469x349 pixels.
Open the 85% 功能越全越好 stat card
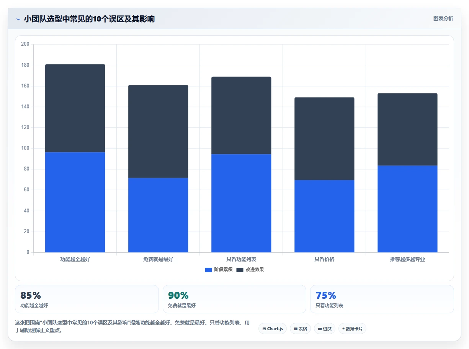click(87, 299)
